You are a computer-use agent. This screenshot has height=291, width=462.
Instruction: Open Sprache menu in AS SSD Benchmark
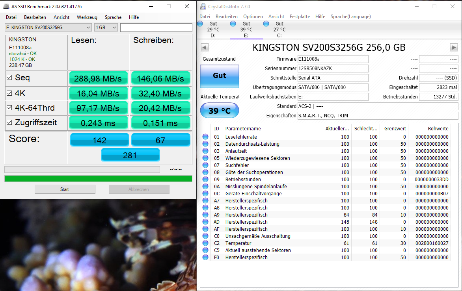coord(113,17)
